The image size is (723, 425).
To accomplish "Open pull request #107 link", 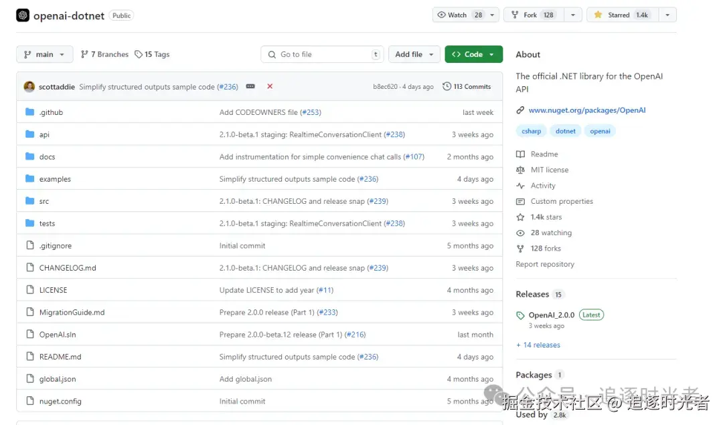I will point(414,156).
